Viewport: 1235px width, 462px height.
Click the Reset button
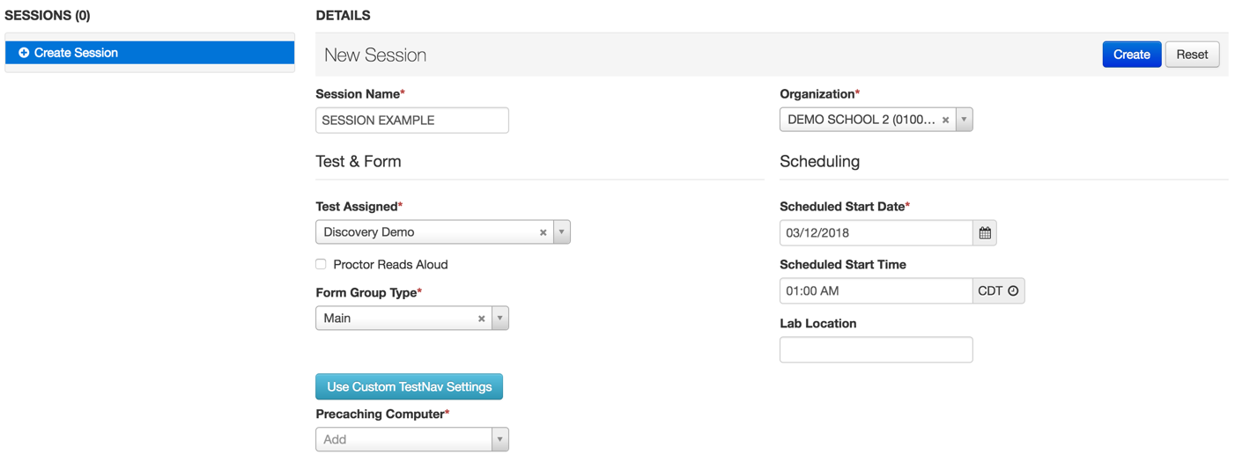click(1192, 55)
